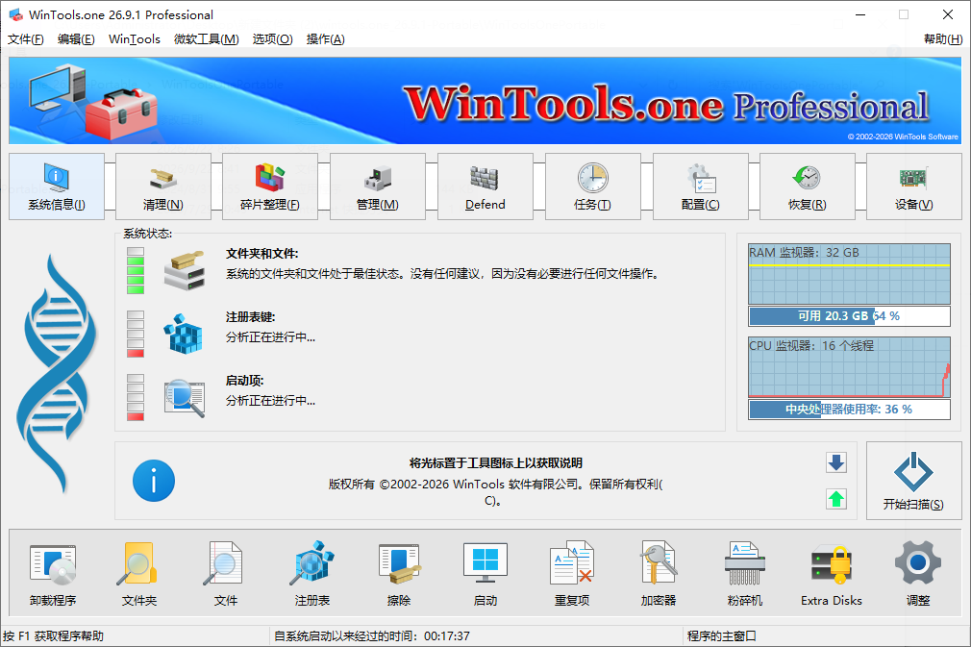Image resolution: width=971 pixels, height=647 pixels.
Task: Click the RAM 监视器 graph
Action: (849, 274)
